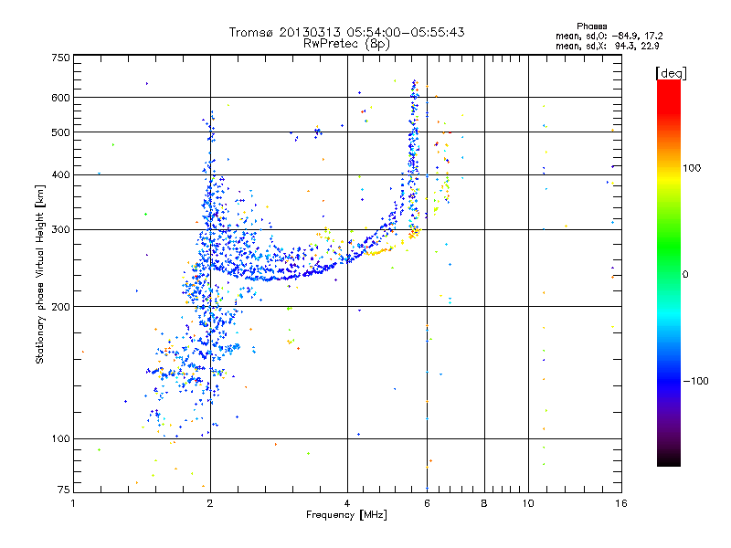
Task: Click the 200 height axis label
Action: (60, 307)
